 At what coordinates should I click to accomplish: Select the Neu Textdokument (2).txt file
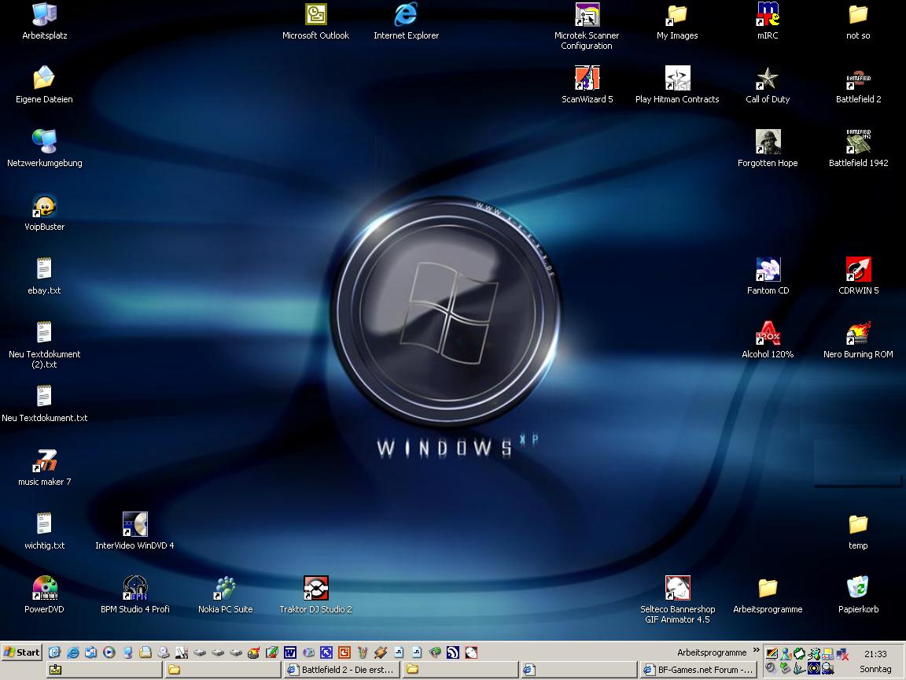coord(45,345)
